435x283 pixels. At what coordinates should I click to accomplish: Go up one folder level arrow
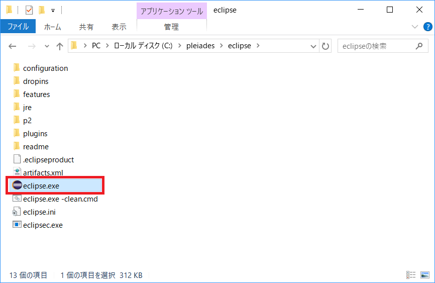[x=59, y=46]
